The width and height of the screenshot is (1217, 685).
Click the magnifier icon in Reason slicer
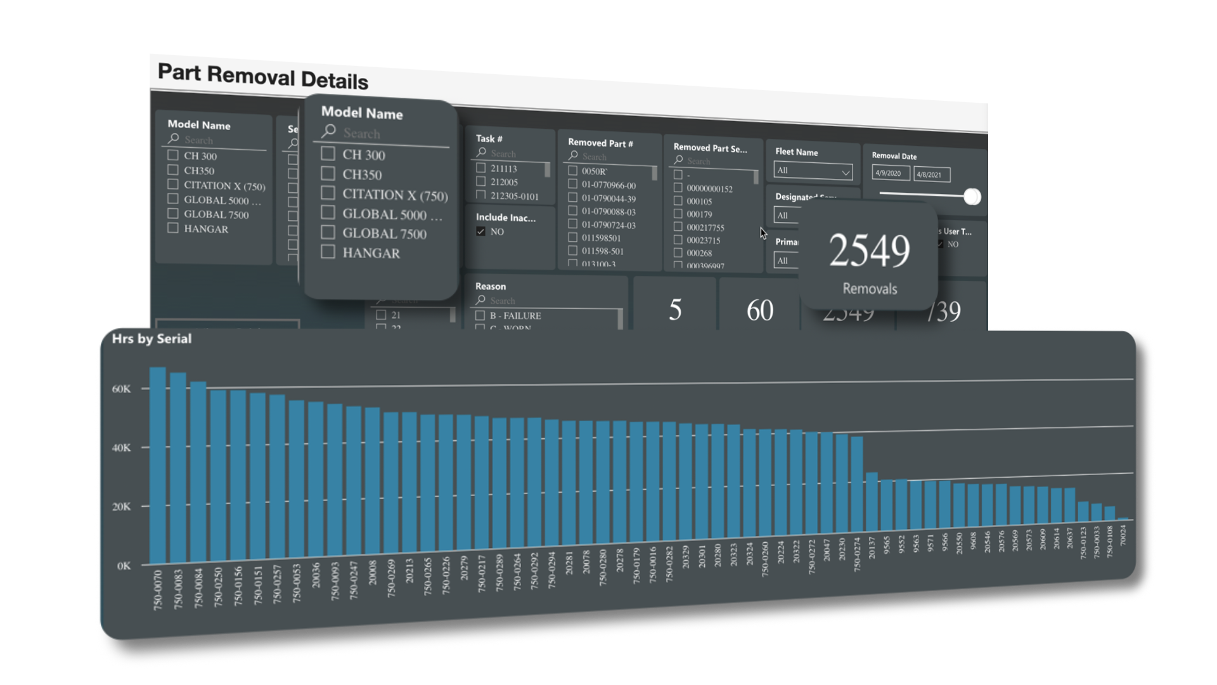coord(480,299)
